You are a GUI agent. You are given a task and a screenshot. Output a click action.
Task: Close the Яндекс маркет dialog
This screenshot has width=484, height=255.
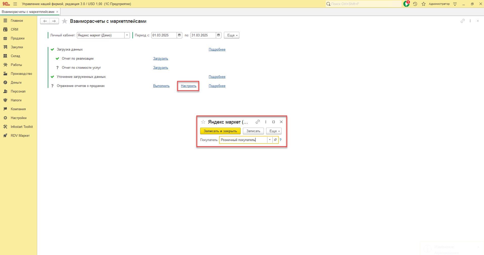click(281, 122)
